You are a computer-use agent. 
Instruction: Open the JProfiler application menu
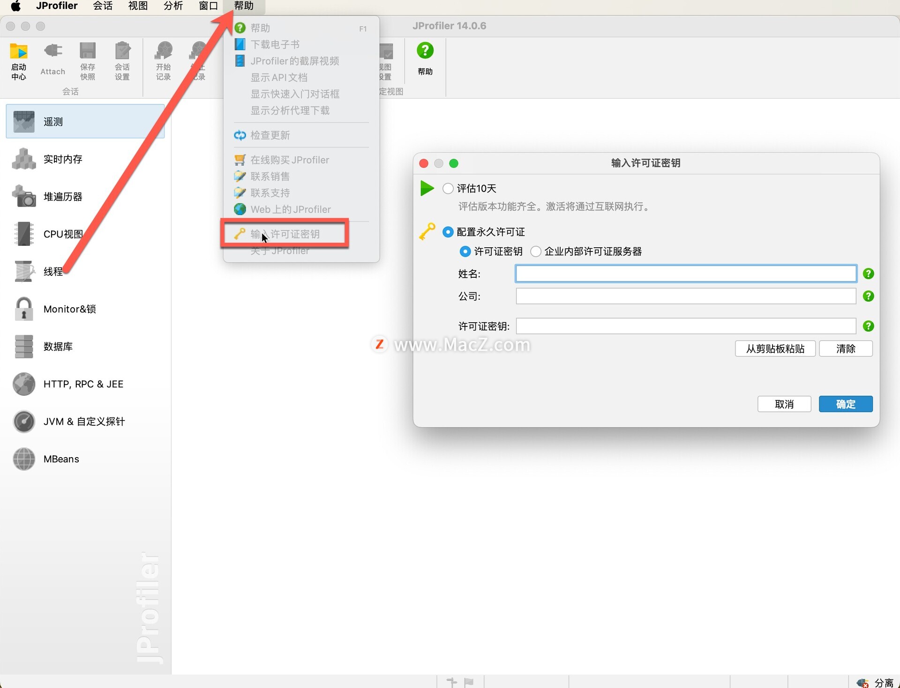[x=57, y=6]
